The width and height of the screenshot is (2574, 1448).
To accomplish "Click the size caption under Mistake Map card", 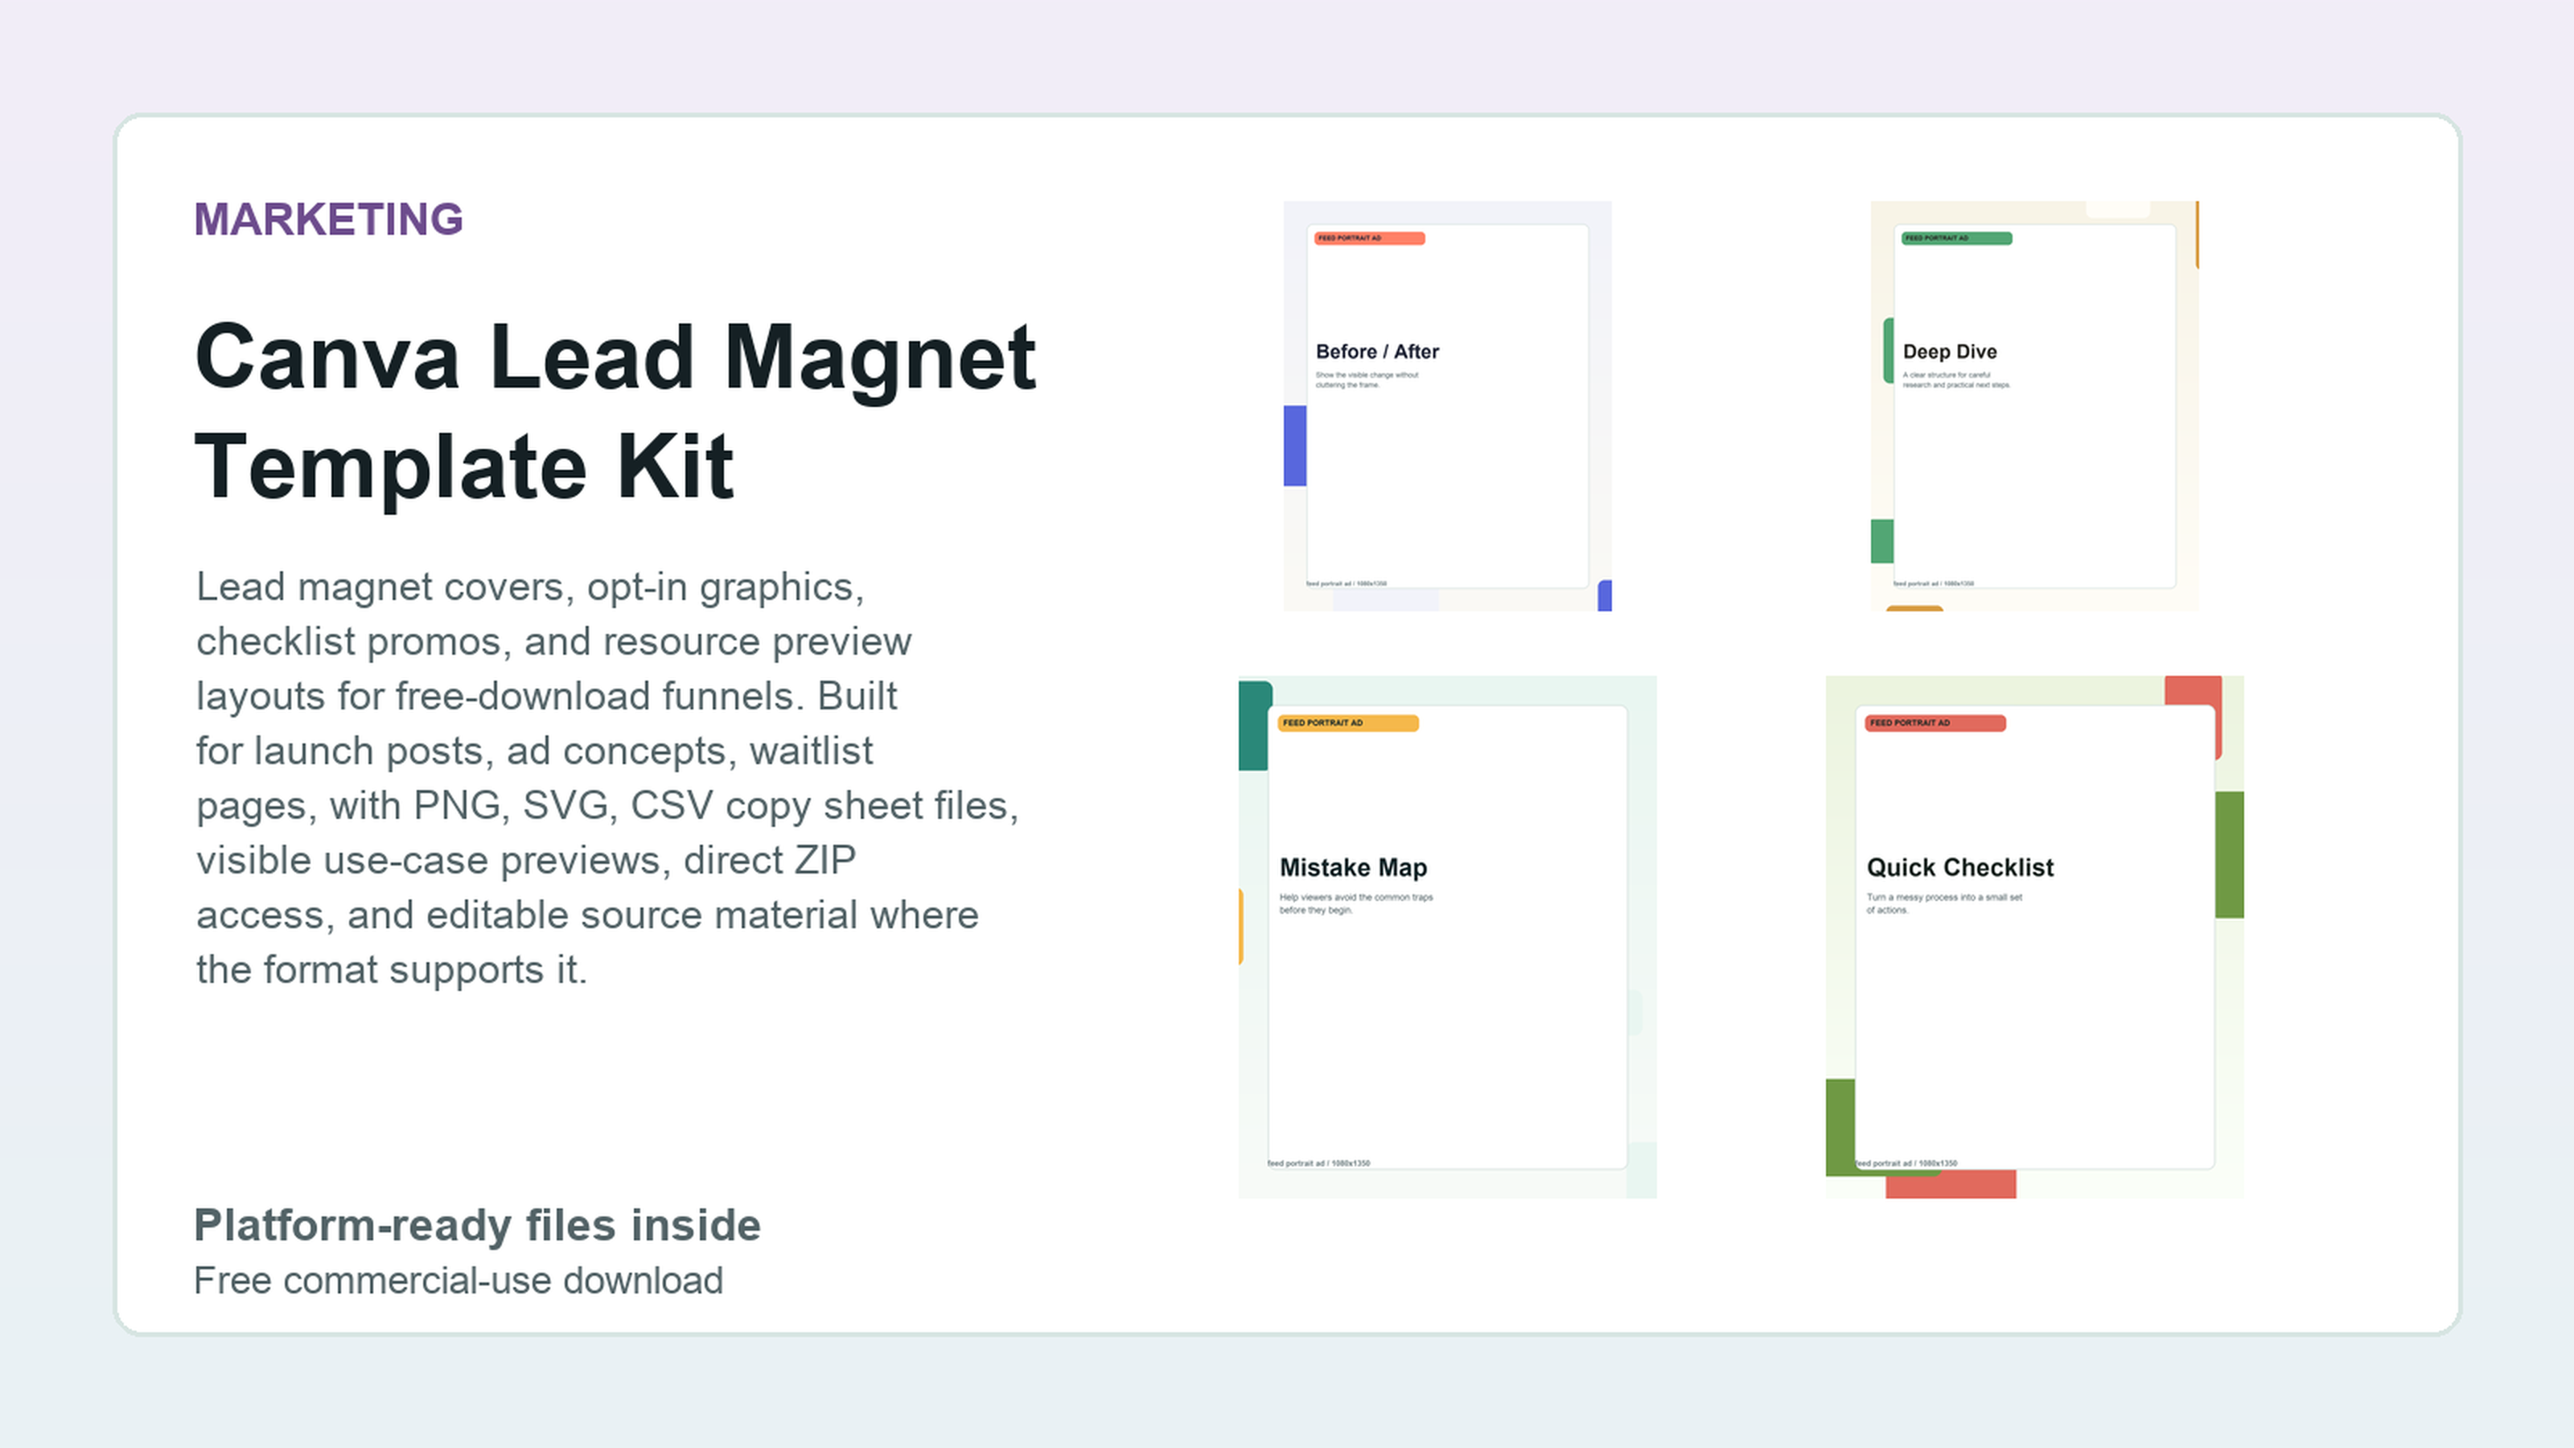I will (1318, 1163).
